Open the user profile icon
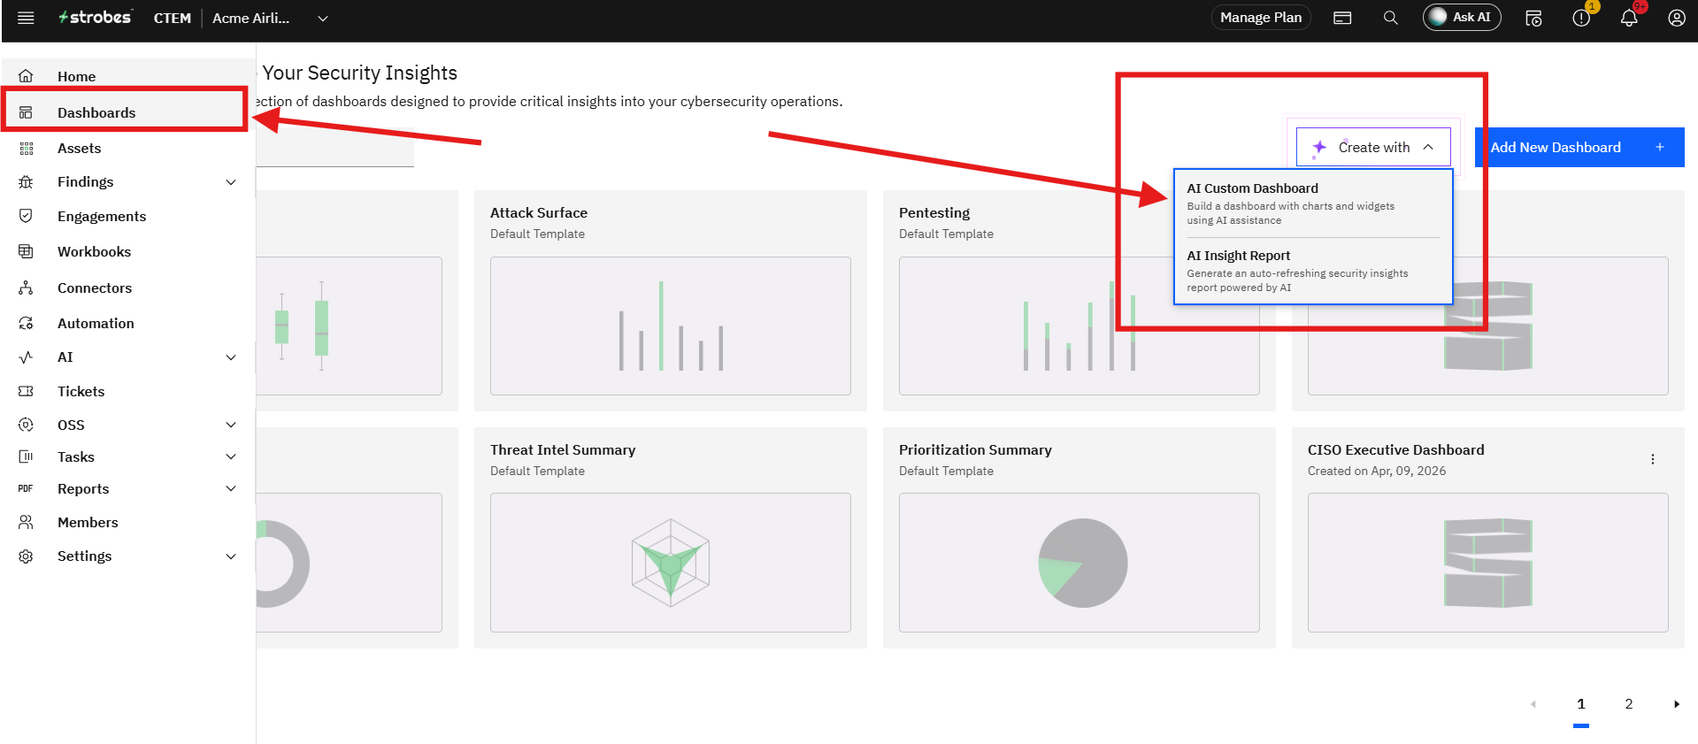1698x744 pixels. [x=1677, y=18]
